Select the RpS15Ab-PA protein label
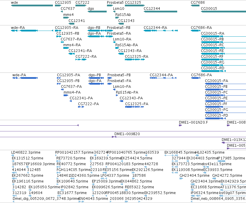This screenshot has height=203, width=246. click(127, 92)
